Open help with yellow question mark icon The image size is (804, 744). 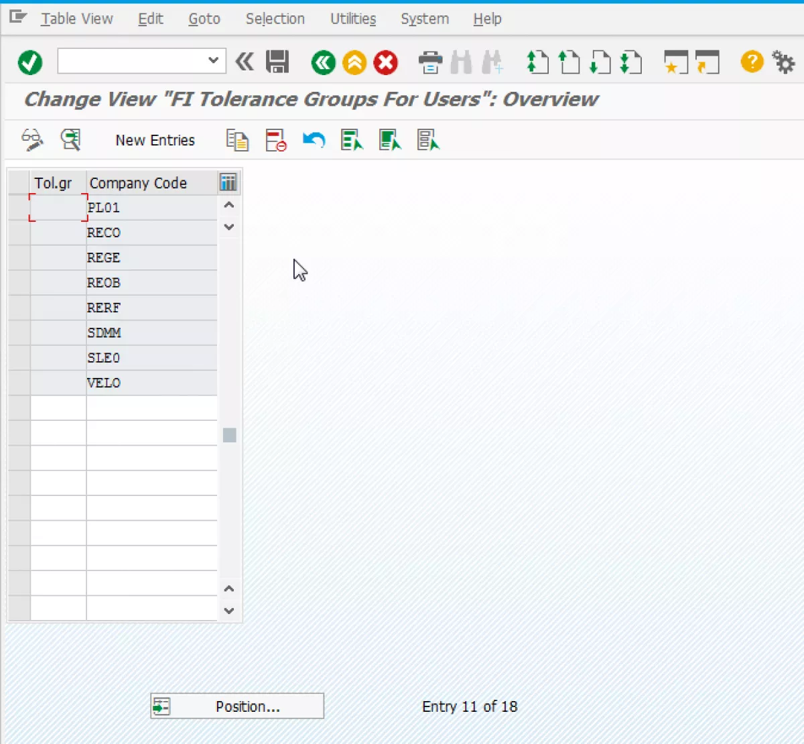752,62
